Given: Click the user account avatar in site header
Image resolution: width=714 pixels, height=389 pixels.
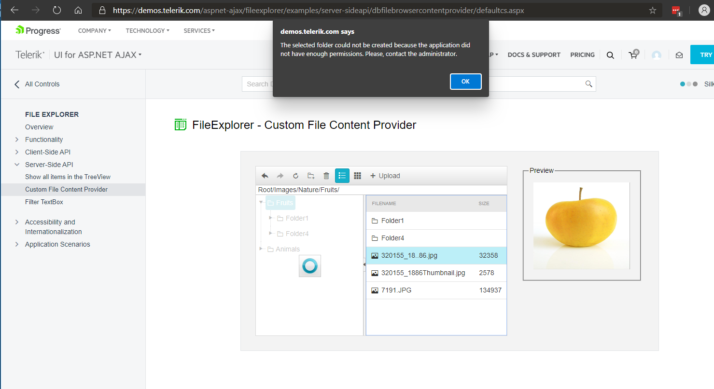Looking at the screenshot, I should pos(657,55).
